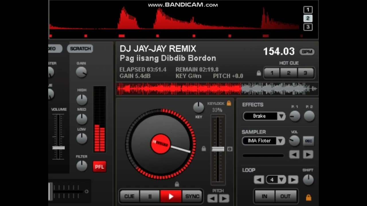
Task: Select waveform view number 1
Action: point(308,10)
